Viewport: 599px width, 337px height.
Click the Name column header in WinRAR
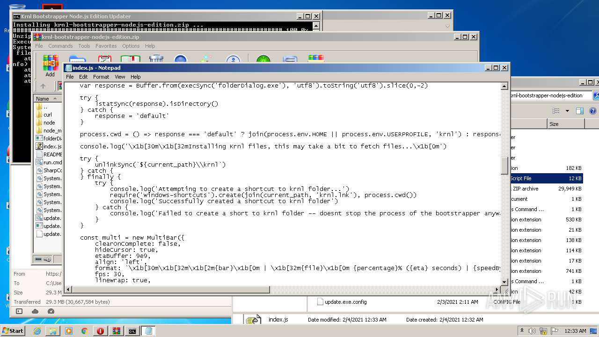(x=47, y=99)
